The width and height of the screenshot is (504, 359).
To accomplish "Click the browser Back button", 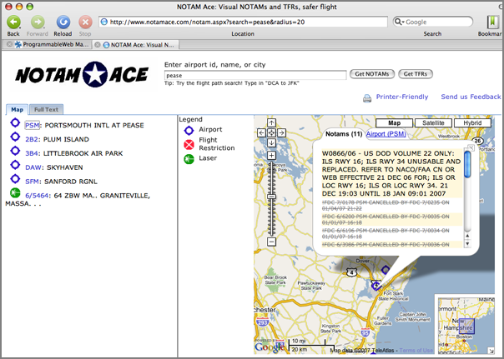I will (x=13, y=22).
